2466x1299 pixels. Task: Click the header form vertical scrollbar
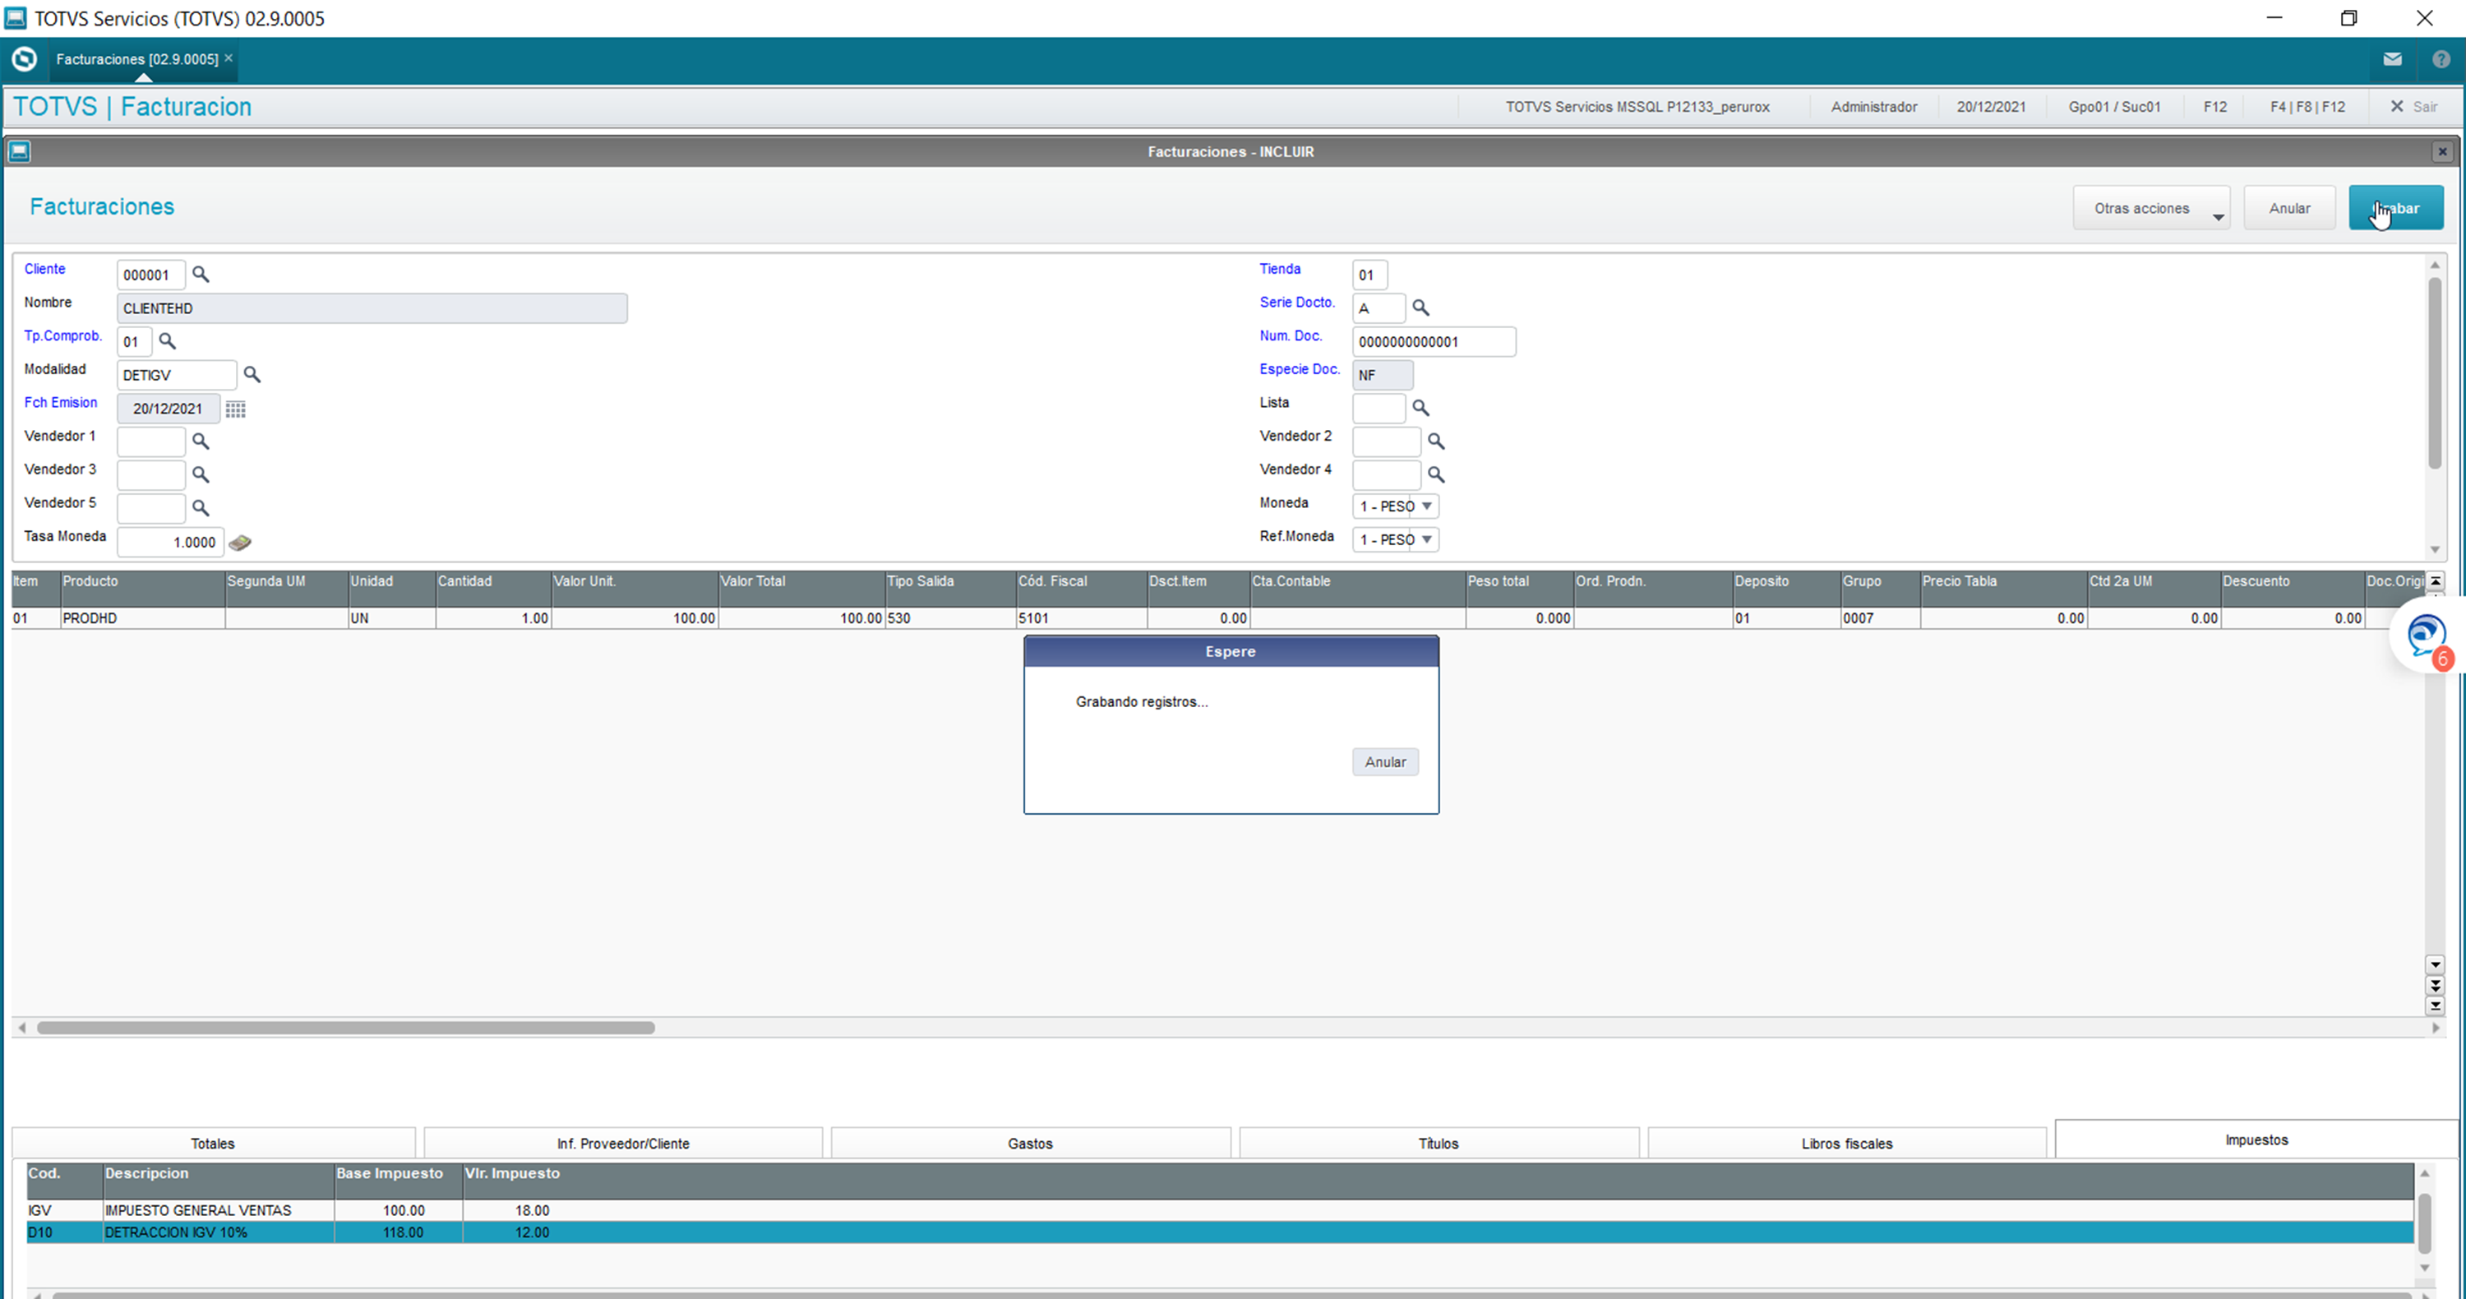click(2435, 373)
